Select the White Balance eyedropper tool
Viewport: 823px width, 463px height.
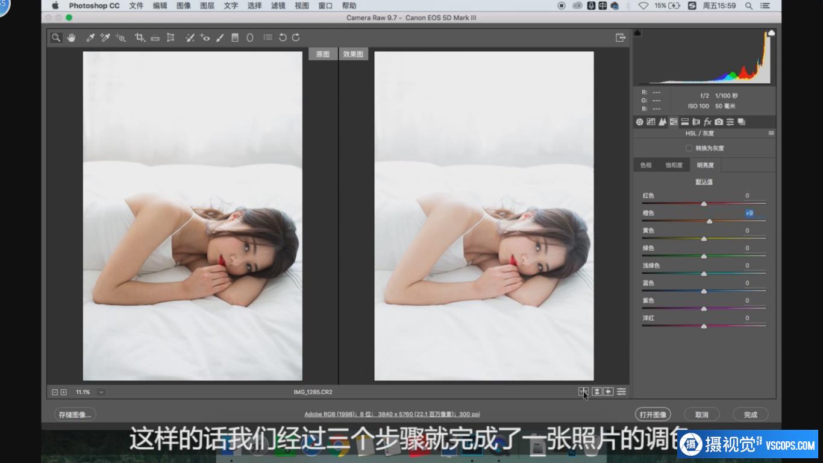[90, 37]
